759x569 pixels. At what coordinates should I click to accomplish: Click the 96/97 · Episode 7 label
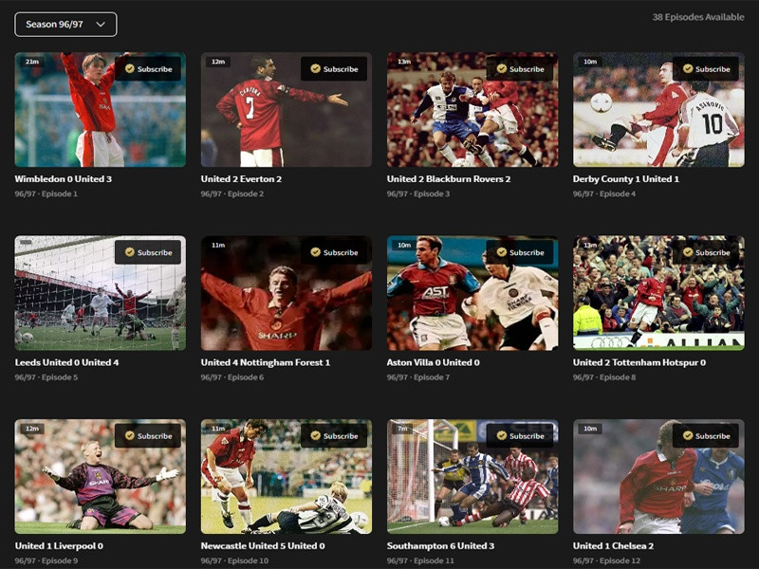coord(418,376)
